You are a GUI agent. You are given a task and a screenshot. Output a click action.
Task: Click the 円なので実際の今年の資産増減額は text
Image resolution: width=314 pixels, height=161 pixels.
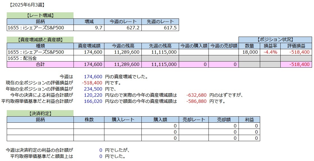[x=141, y=95]
